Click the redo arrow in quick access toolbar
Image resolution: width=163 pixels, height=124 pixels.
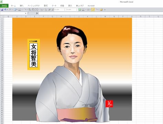10,10
